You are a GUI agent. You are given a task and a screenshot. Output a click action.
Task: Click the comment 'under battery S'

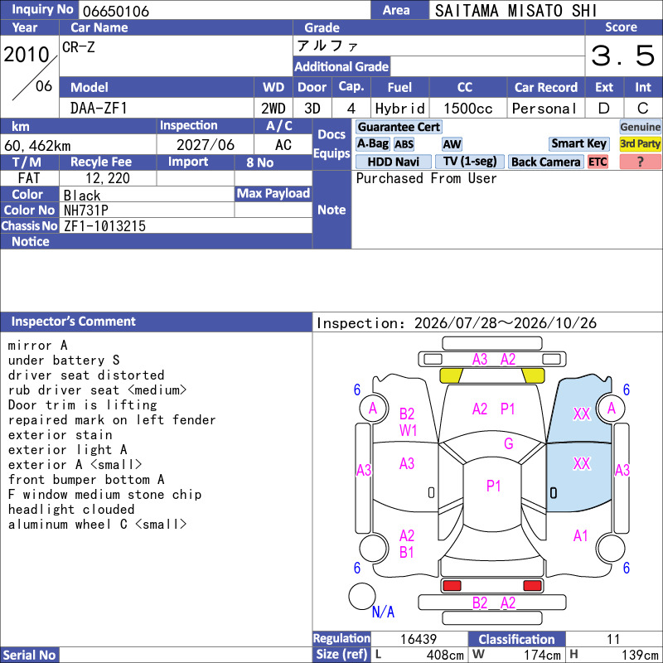[x=64, y=361]
